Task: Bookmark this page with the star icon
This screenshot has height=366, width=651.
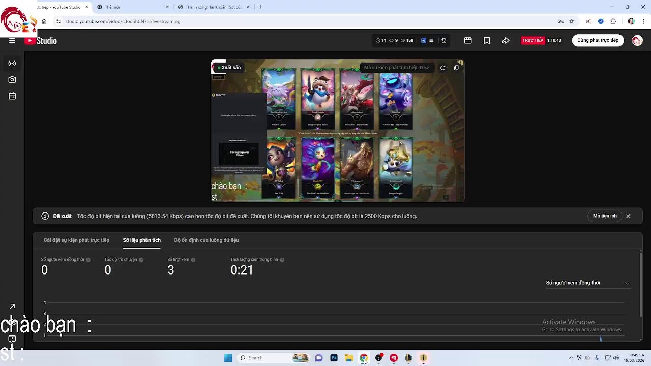Action: 572,21
